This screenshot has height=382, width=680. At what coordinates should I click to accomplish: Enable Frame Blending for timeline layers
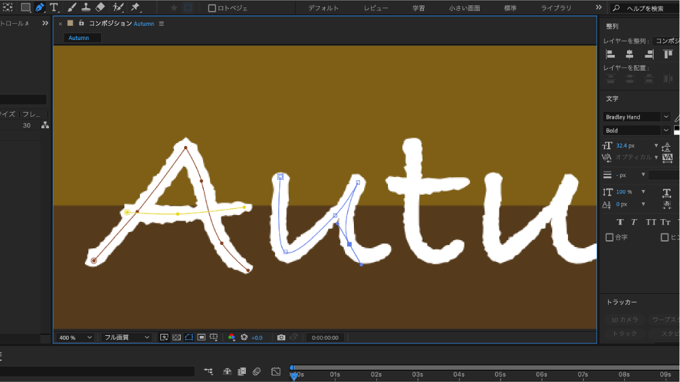pos(242,371)
